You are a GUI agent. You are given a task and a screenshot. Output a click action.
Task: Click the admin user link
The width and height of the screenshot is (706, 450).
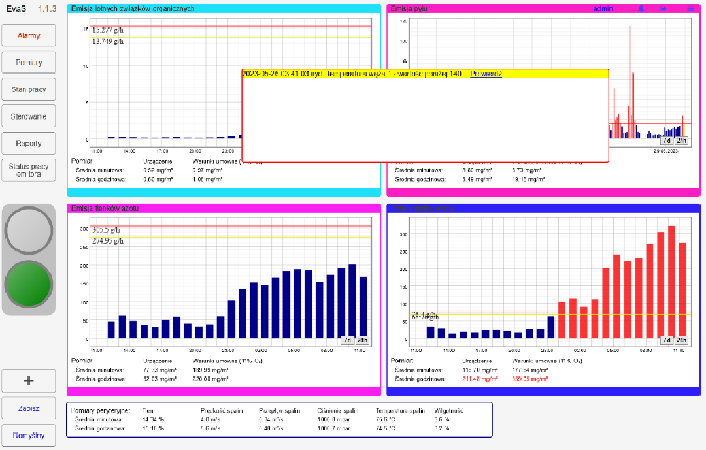tap(604, 8)
